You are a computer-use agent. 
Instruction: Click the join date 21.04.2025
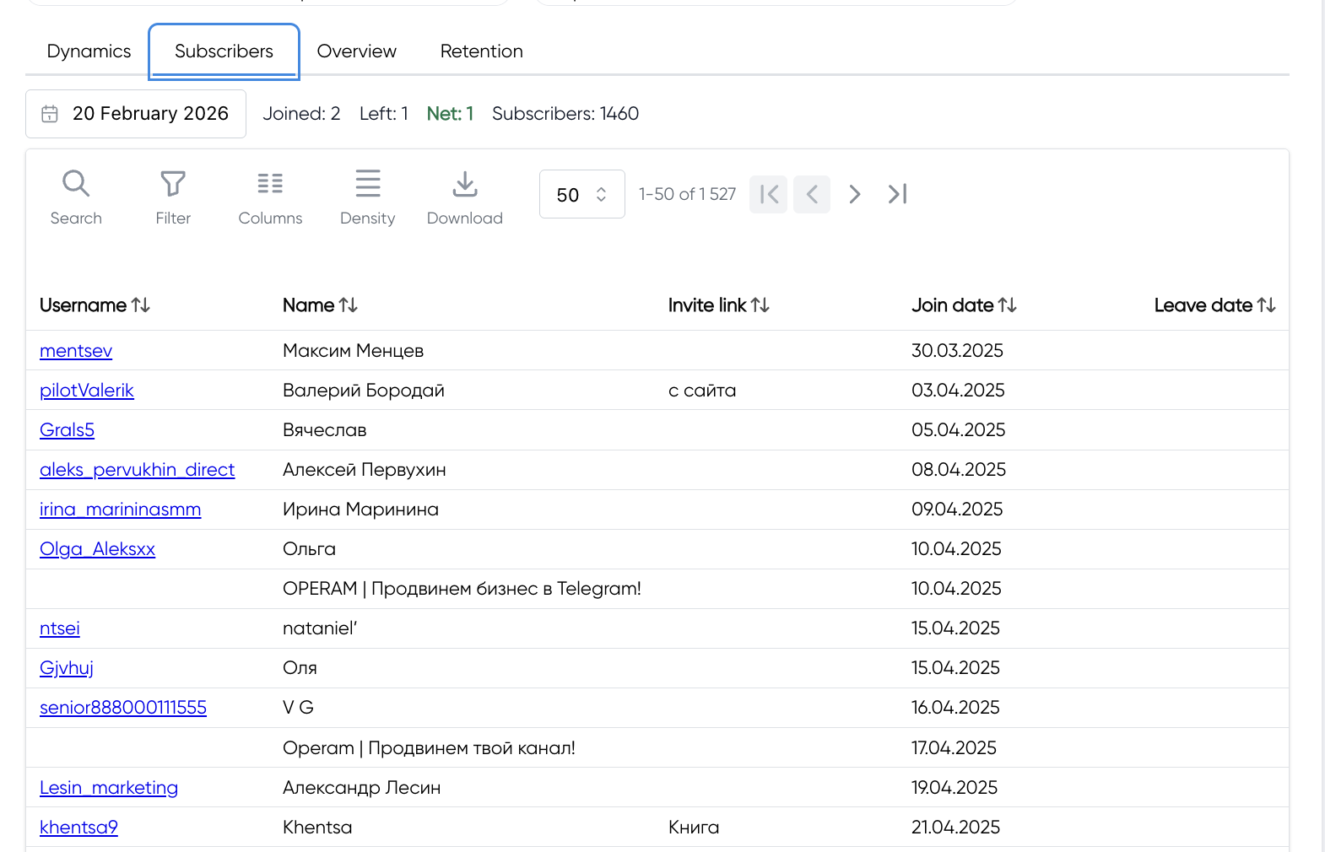pyautogui.click(x=955, y=828)
